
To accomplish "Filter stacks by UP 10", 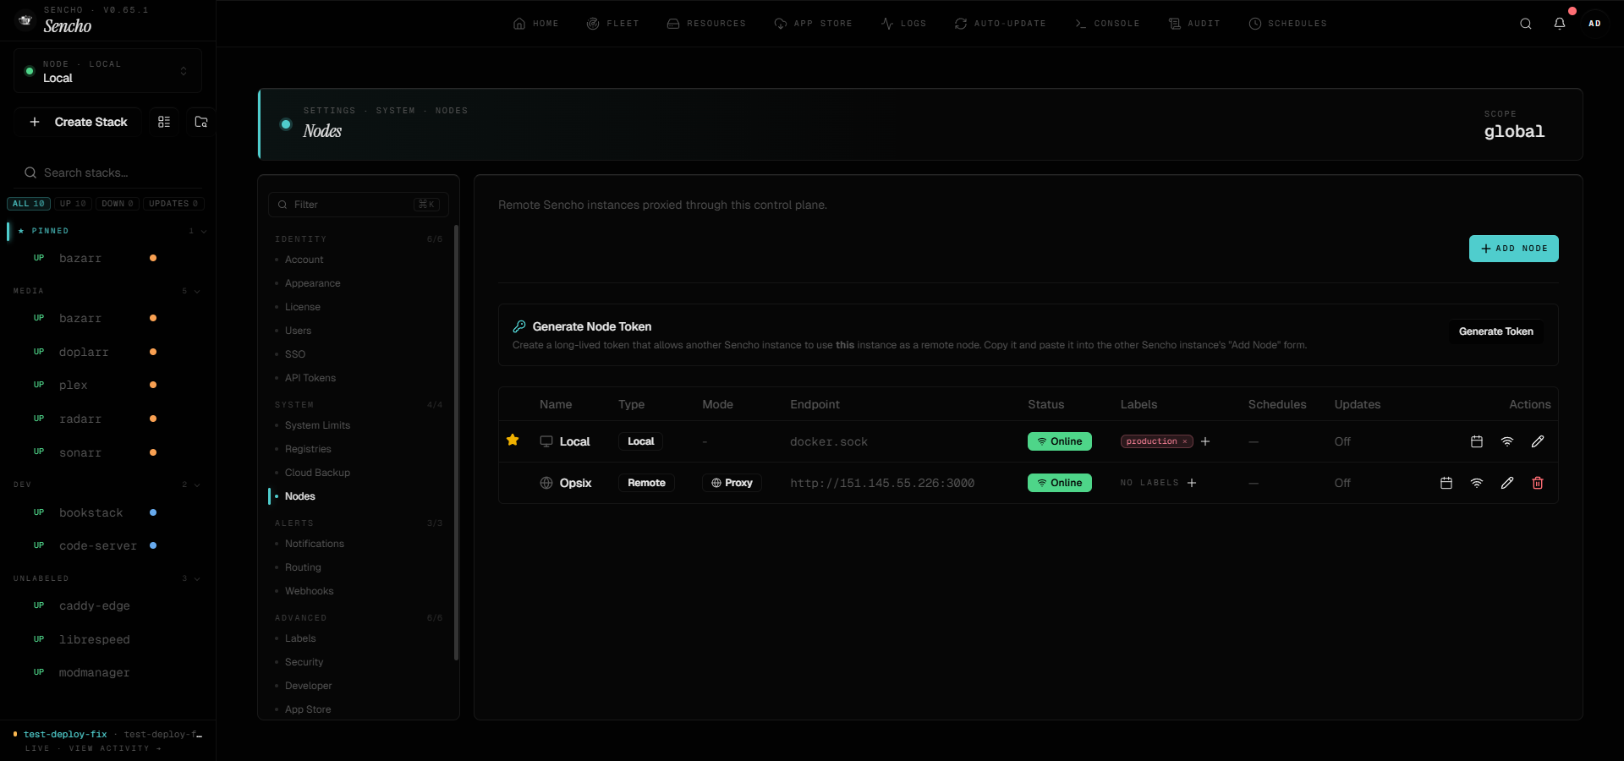I will click(x=73, y=204).
